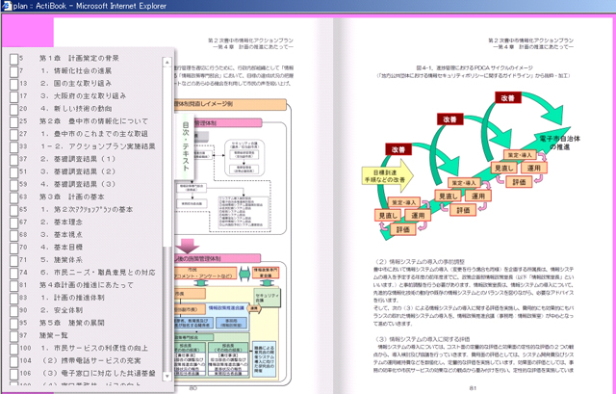Open 1.豊中市のこれまでの主な取組 entry
The width and height of the screenshot is (616, 394).
pos(94,134)
